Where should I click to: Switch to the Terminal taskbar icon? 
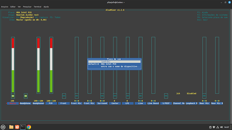coord(23,127)
